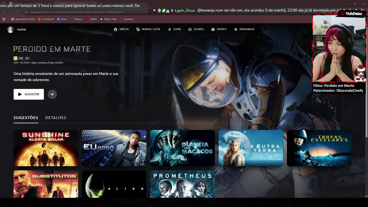Open the Netflix bookmark
This screenshot has width=368, height=207.
coord(91,19)
